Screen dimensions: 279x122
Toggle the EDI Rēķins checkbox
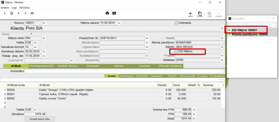176,51
